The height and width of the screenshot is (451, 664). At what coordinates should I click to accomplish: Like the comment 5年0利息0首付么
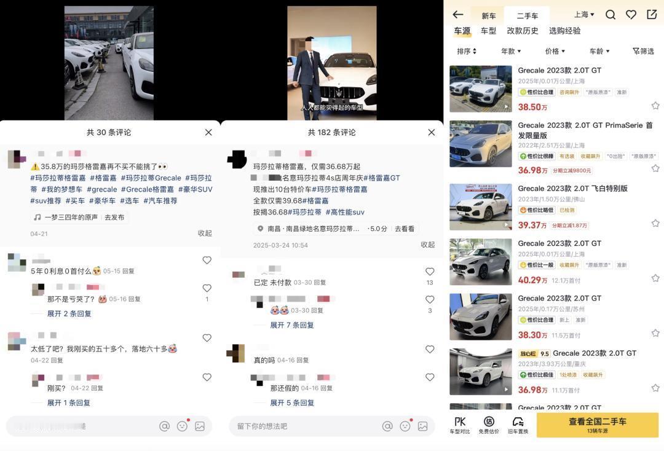pyautogui.click(x=207, y=260)
